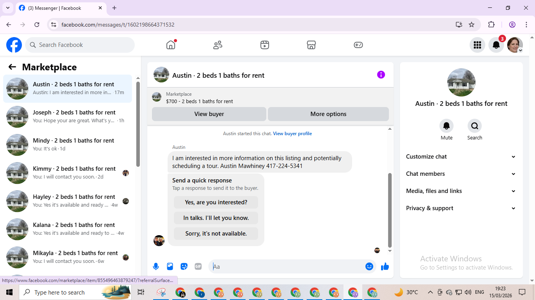Send a thumbs-up like
535x300 pixels.
(x=385, y=266)
